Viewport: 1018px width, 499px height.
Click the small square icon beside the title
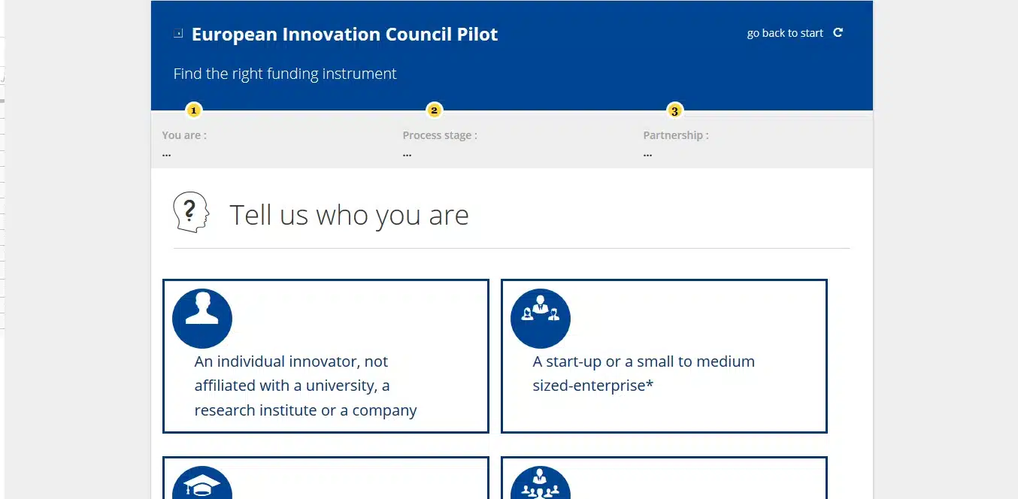[178, 33]
